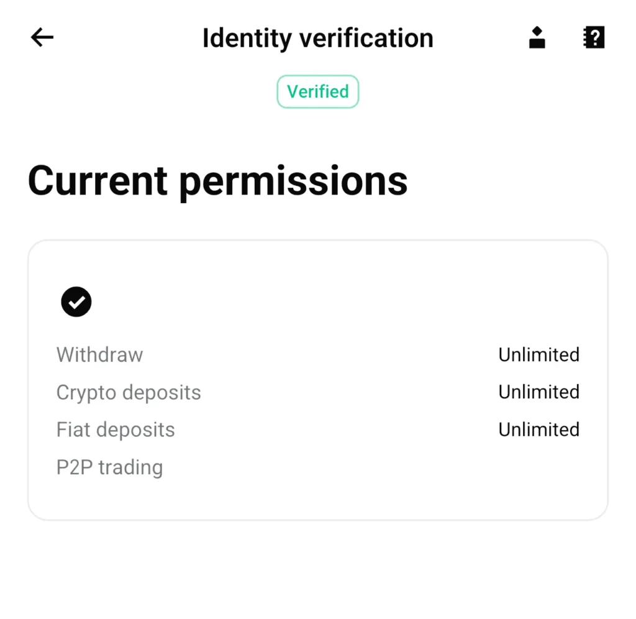Open the help guide question-mark icon
Viewport: 636px width, 619px height.
[x=594, y=38]
